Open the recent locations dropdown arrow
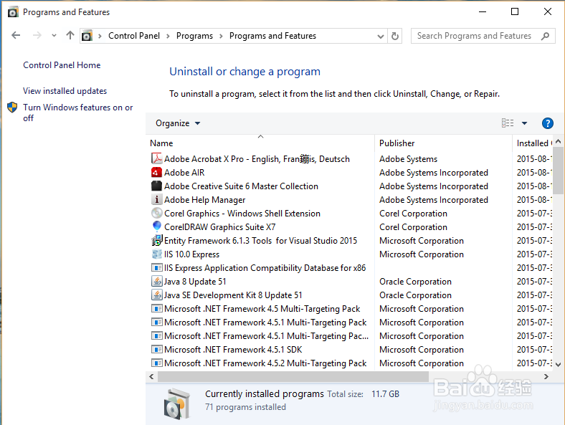Image resolution: width=565 pixels, height=425 pixels. [x=54, y=35]
